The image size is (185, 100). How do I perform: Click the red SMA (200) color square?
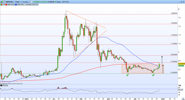click(x=6, y=5)
